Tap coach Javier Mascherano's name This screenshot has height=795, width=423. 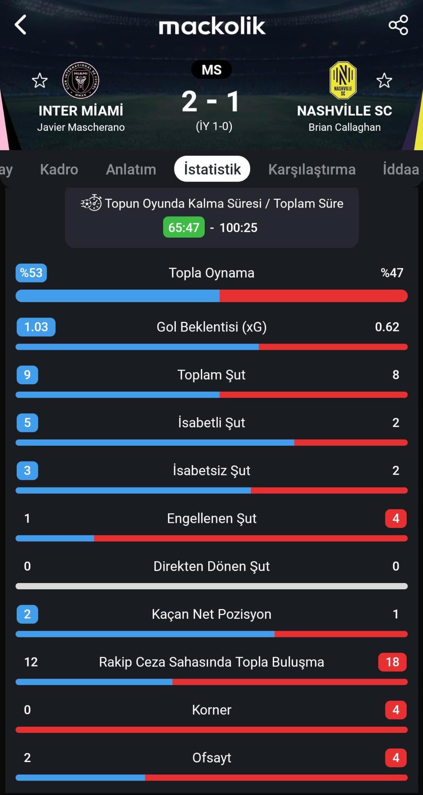[81, 127]
